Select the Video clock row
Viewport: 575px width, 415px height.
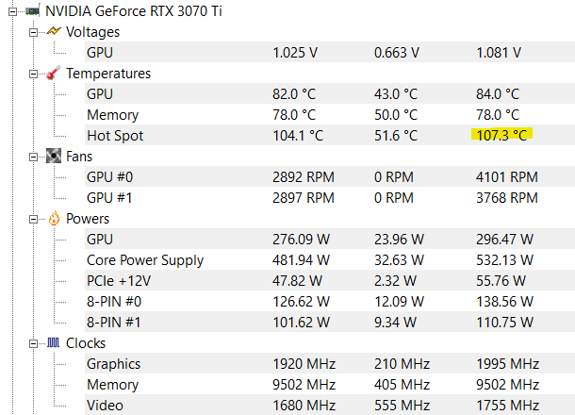(x=330, y=405)
